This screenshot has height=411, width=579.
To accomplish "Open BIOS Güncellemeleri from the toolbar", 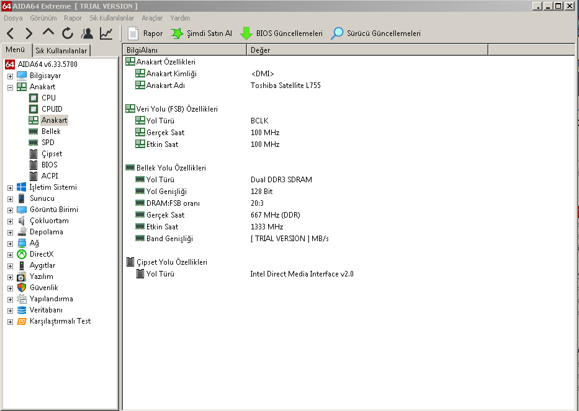I will 281,33.
